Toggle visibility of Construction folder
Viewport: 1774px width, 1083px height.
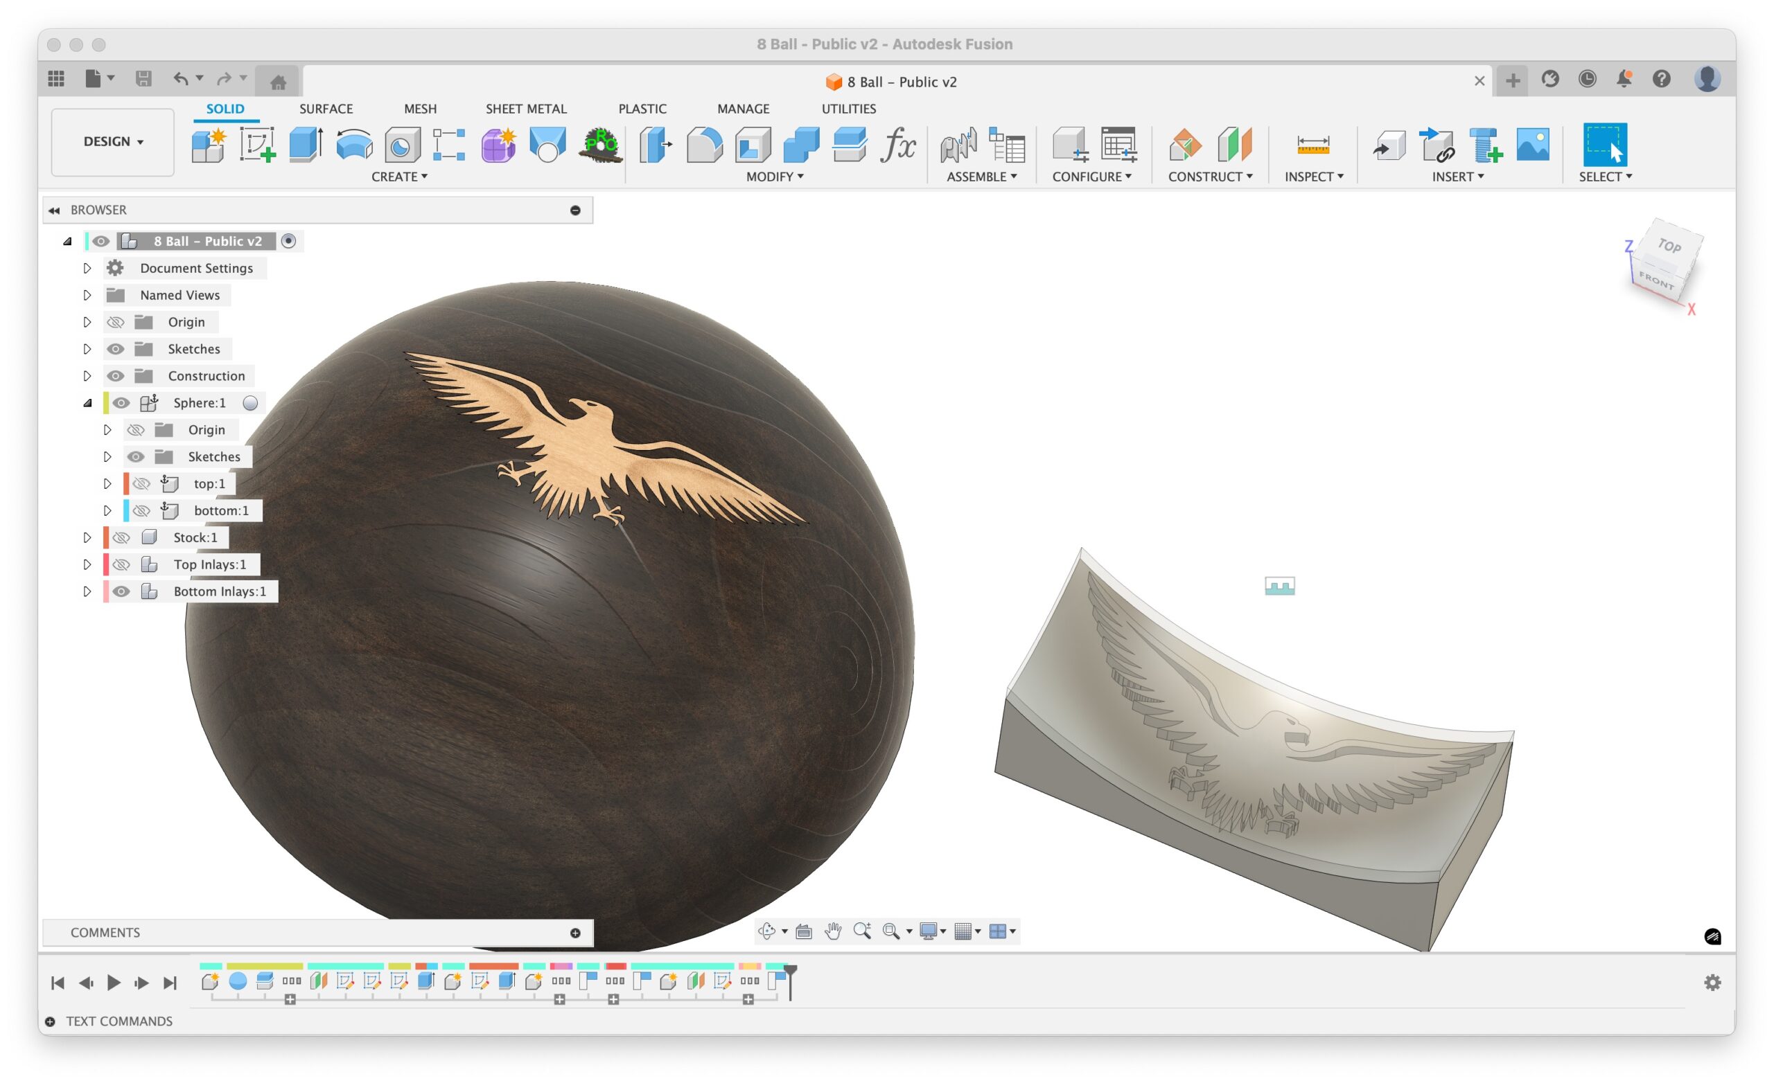coord(115,375)
